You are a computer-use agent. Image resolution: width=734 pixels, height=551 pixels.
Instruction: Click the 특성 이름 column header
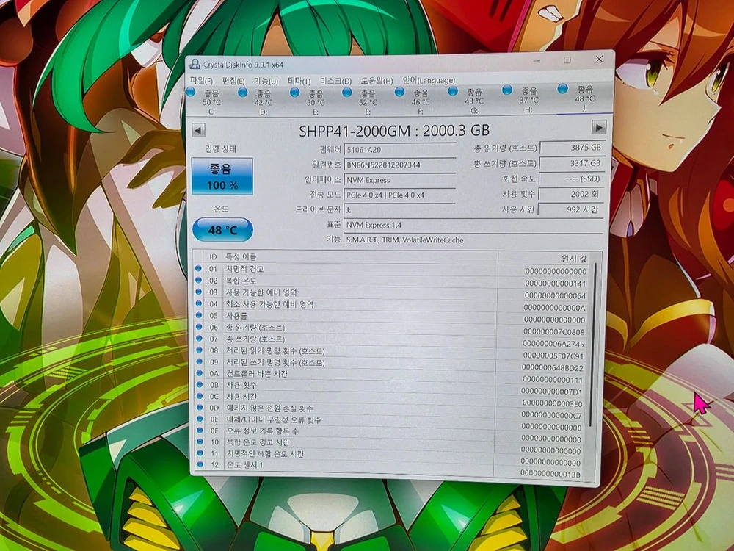pyautogui.click(x=360, y=256)
